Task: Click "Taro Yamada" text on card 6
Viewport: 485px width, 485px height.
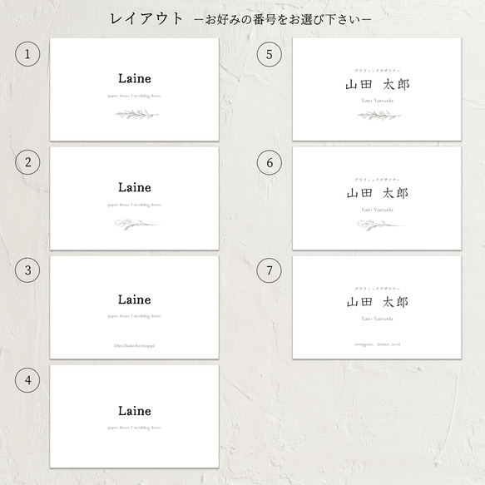Action: 378,210
